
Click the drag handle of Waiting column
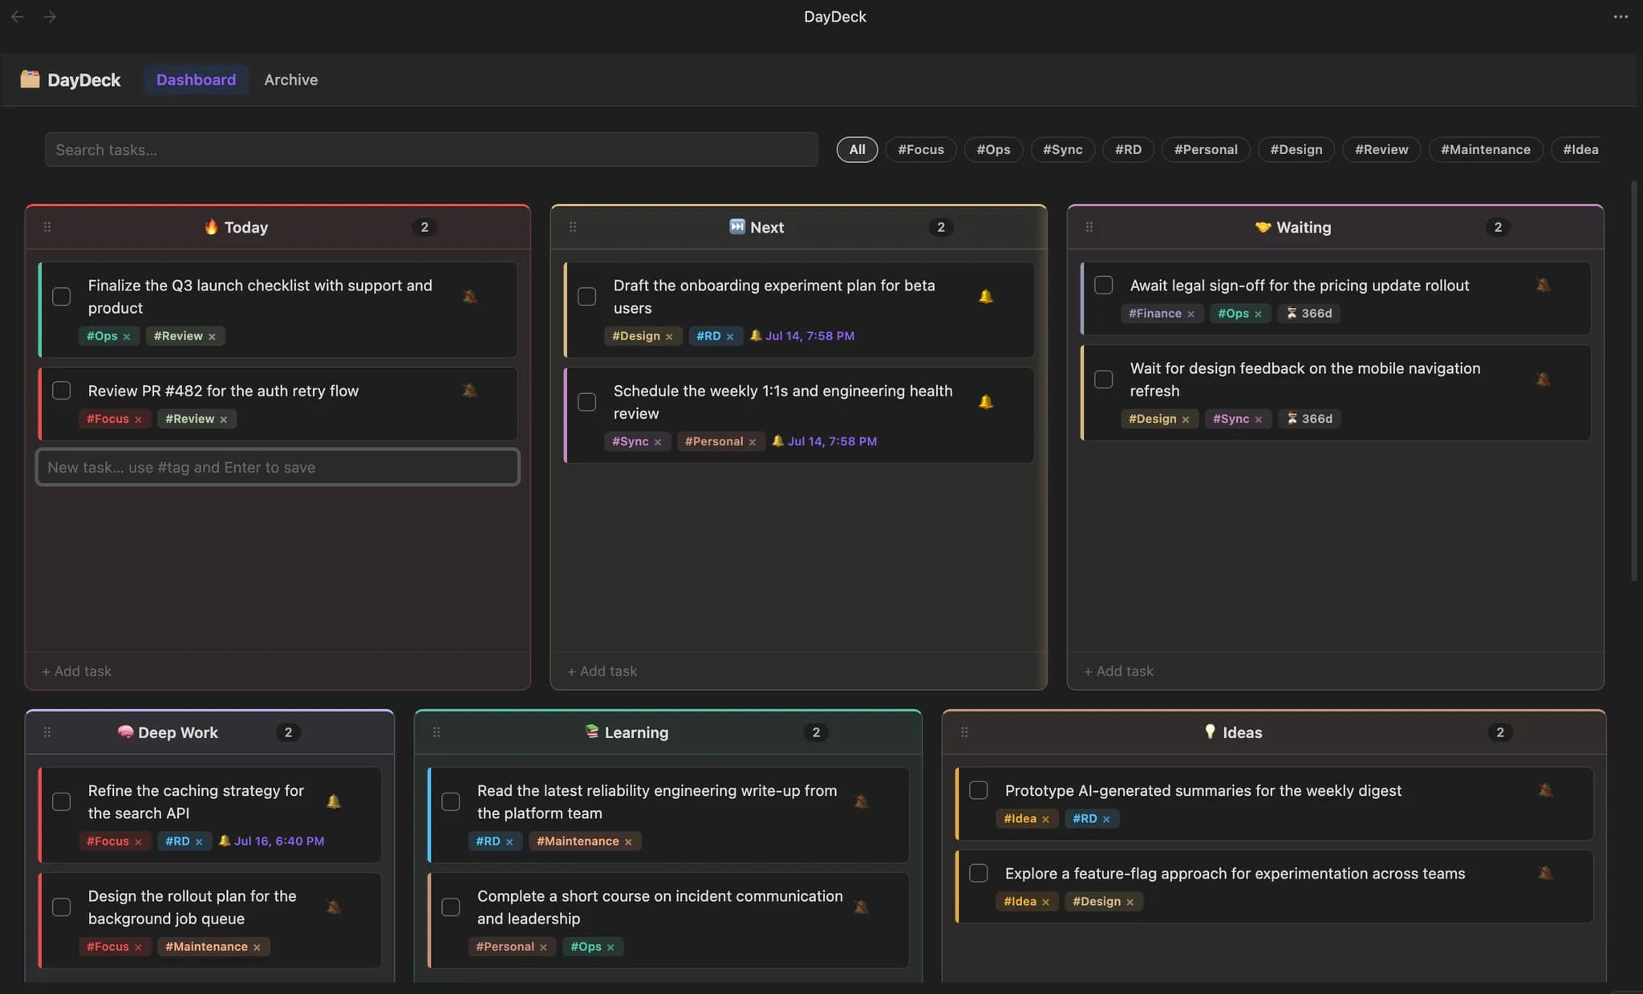tap(1089, 227)
